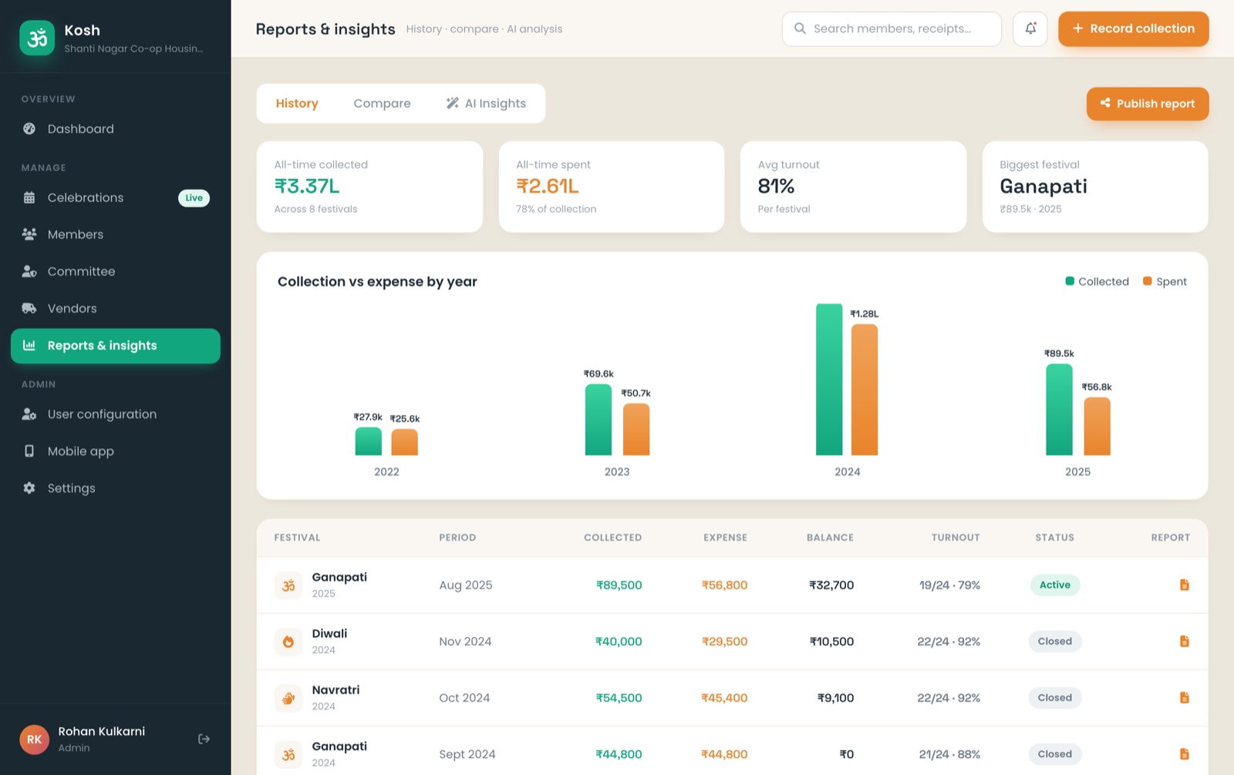Click the Kosh Om logo icon
The height and width of the screenshot is (775, 1234).
(x=37, y=38)
